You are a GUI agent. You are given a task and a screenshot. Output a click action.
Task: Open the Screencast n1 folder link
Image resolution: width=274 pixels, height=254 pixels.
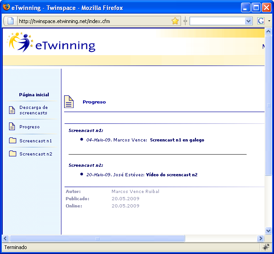[36, 141]
